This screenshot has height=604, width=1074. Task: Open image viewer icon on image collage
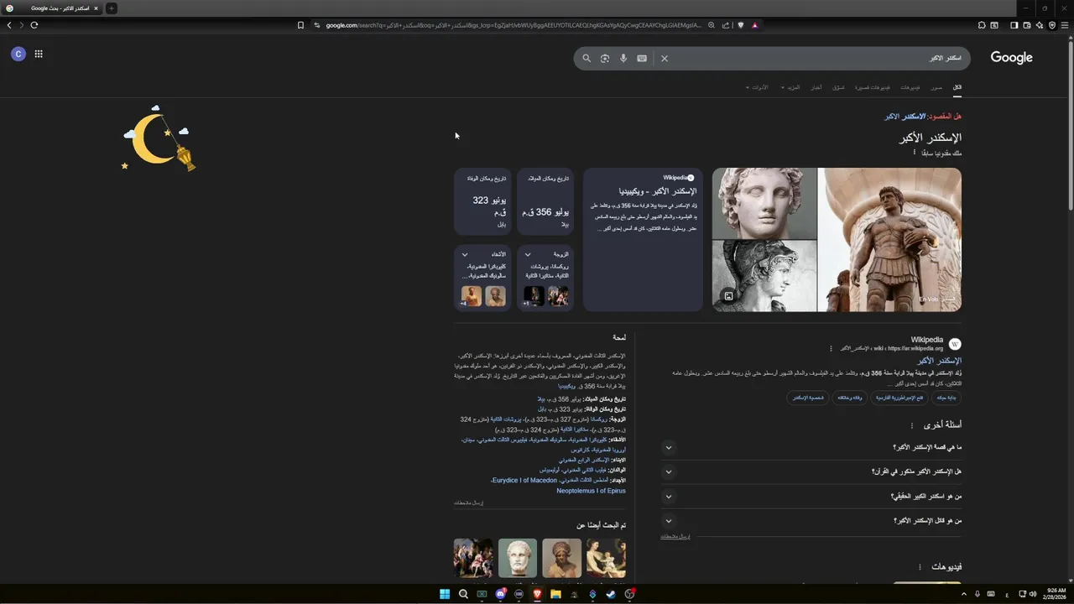(x=728, y=296)
